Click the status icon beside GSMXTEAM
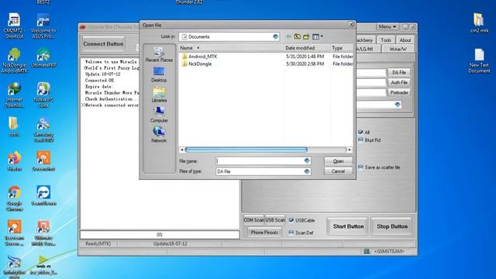The height and width of the screenshot is (279, 496). click(367, 251)
